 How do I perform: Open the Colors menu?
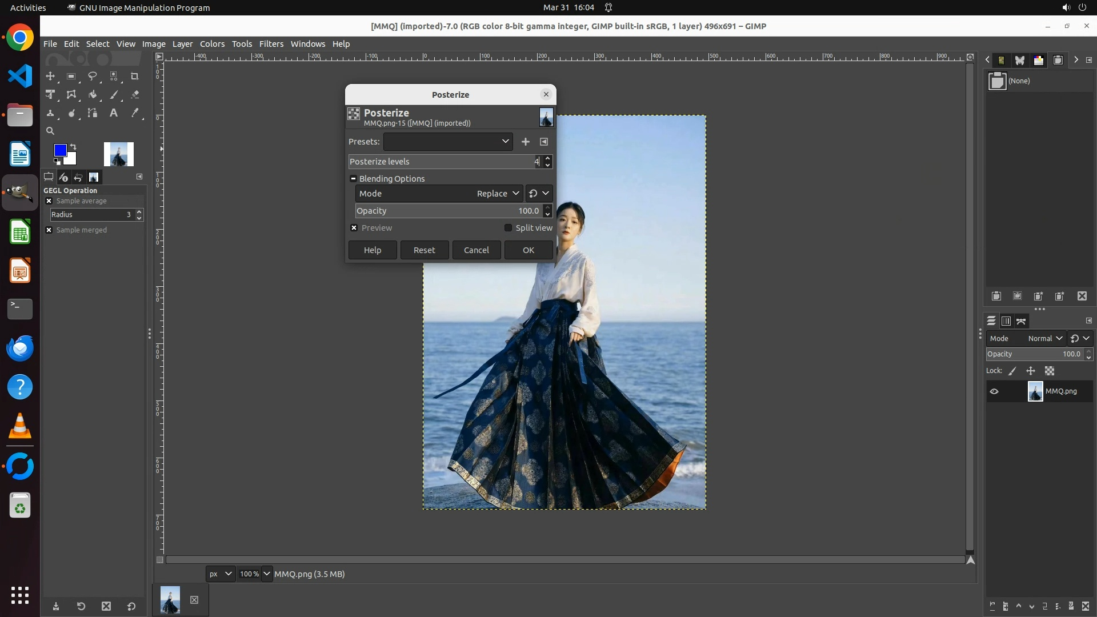(x=212, y=44)
